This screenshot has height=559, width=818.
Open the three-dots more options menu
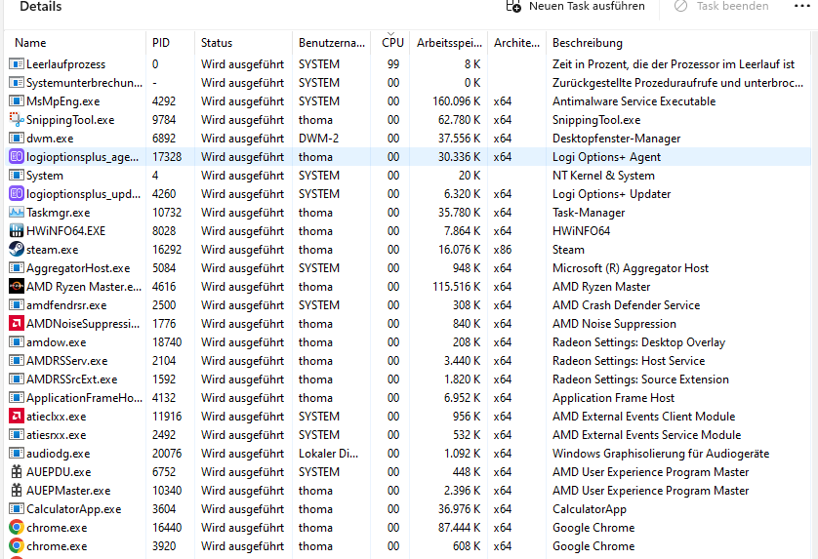coord(801,6)
